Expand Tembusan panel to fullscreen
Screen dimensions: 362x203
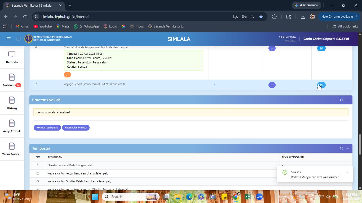[342, 148]
